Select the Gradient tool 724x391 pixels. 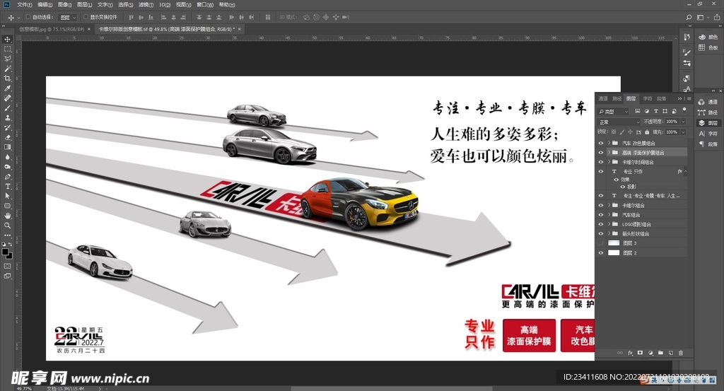pos(7,147)
